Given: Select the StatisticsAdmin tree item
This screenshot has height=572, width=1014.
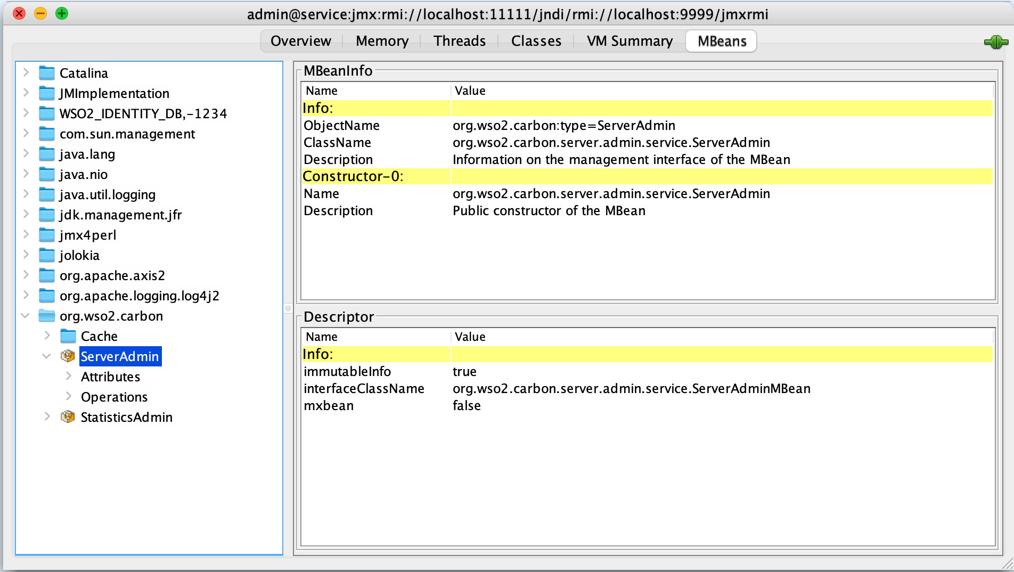Looking at the screenshot, I should 126,417.
